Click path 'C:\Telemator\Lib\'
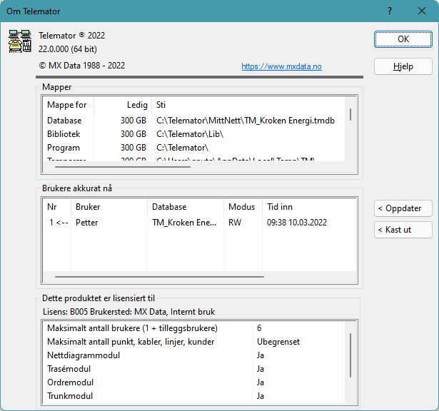Screen dimensions: 439x411 [190, 134]
